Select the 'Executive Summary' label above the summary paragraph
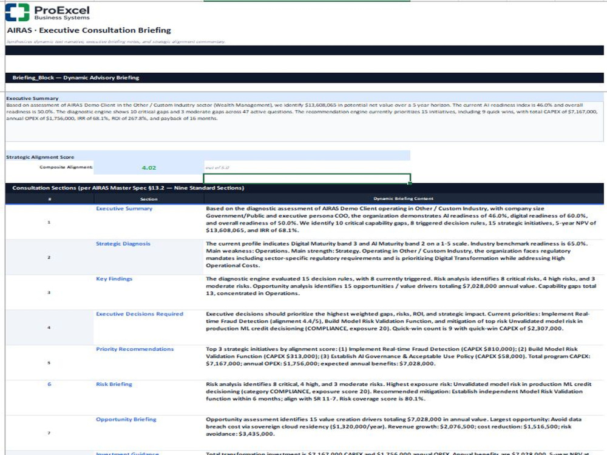 32,98
